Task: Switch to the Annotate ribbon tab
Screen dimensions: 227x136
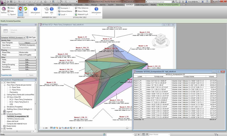Action: click(x=47, y=5)
